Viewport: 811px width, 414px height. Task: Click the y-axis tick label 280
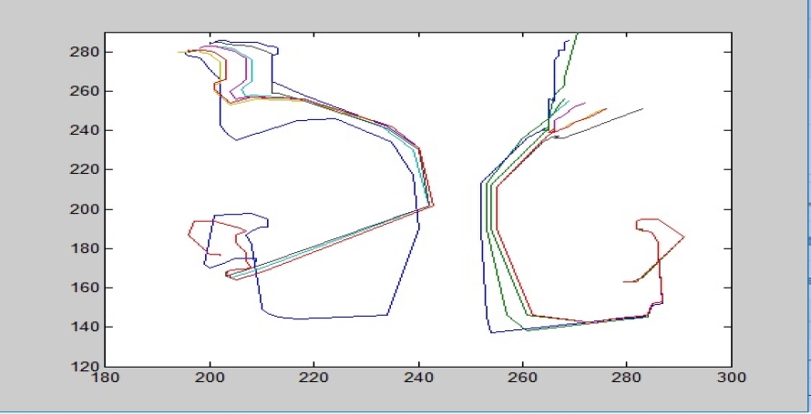pyautogui.click(x=86, y=52)
